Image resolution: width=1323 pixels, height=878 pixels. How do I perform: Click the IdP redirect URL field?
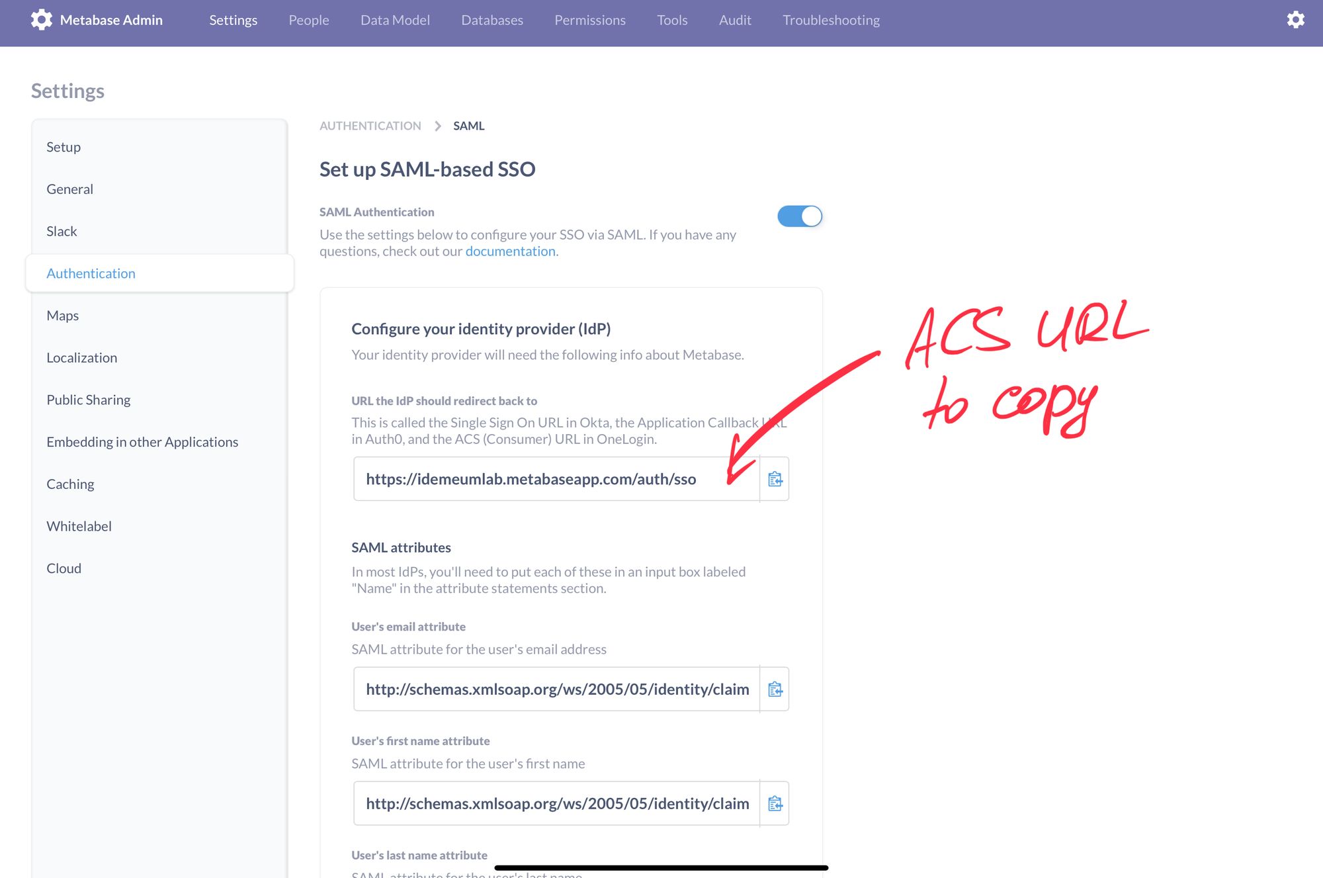[556, 479]
